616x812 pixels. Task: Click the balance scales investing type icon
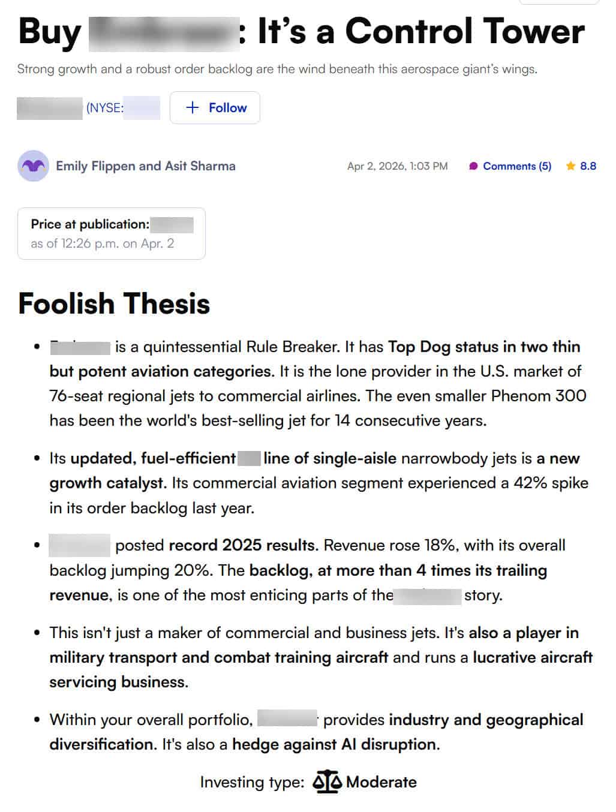pos(326,781)
